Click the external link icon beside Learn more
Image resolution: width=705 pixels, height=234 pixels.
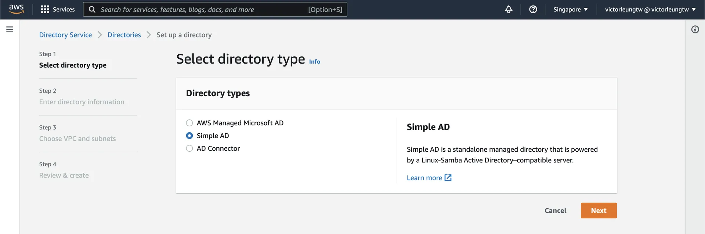pos(448,178)
